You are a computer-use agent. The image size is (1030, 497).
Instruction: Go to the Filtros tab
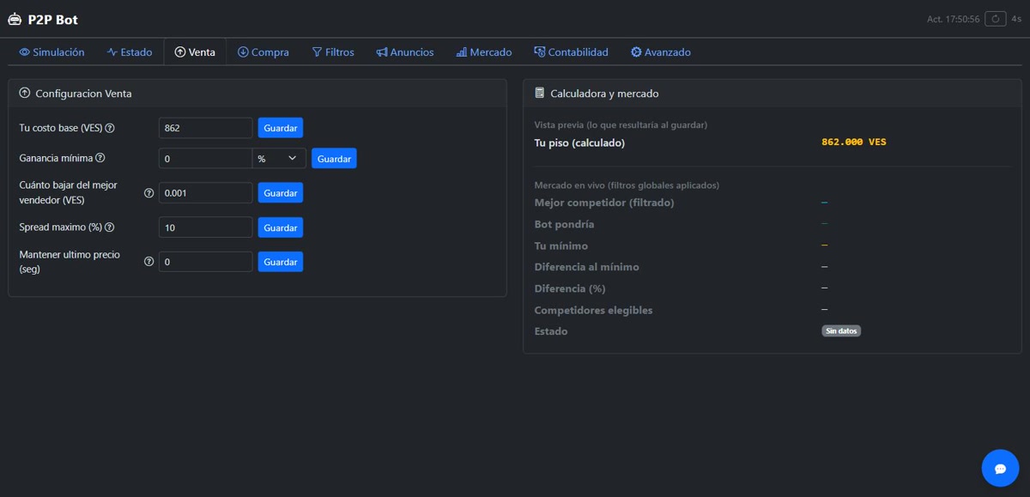pyautogui.click(x=333, y=52)
